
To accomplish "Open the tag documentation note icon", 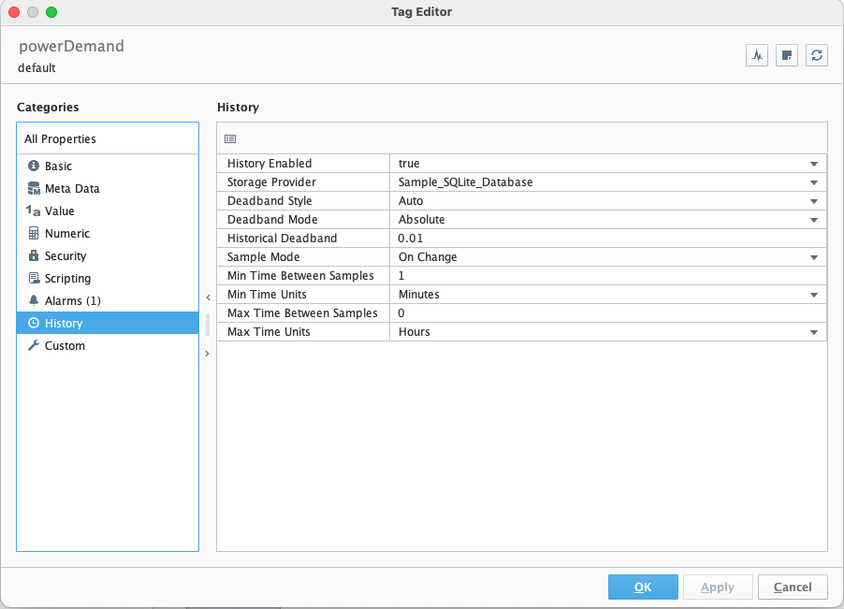I will click(x=787, y=55).
